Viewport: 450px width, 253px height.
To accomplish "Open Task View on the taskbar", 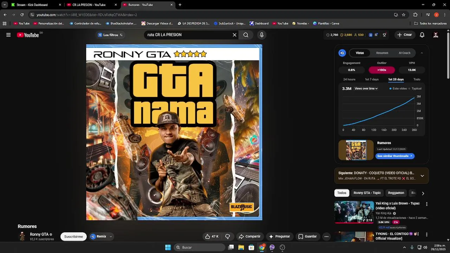I will tap(231, 247).
